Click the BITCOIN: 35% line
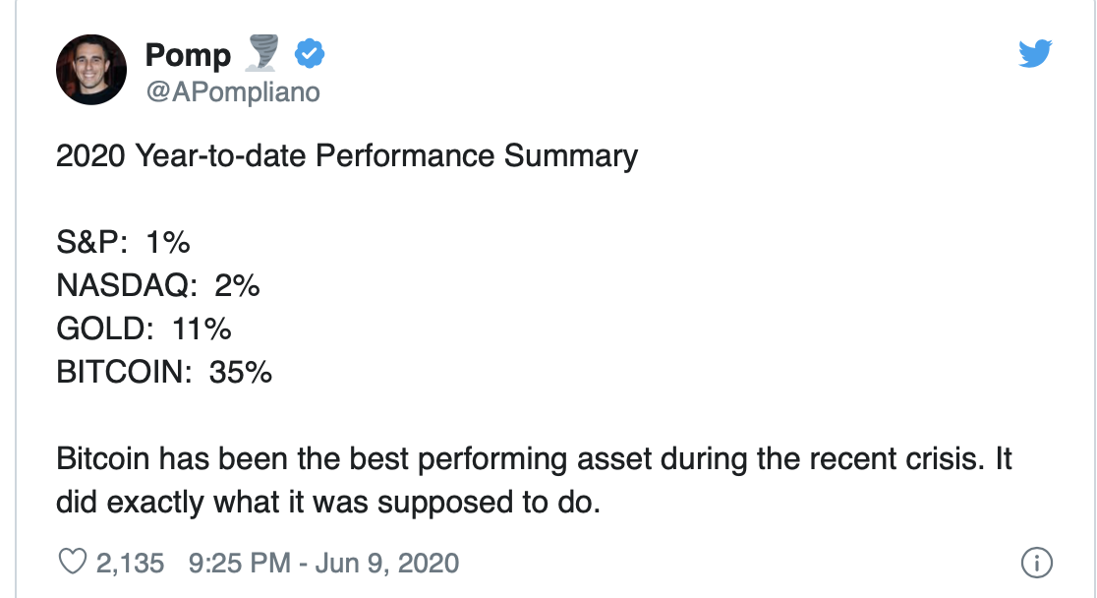This screenshot has height=598, width=1097. coord(164,372)
